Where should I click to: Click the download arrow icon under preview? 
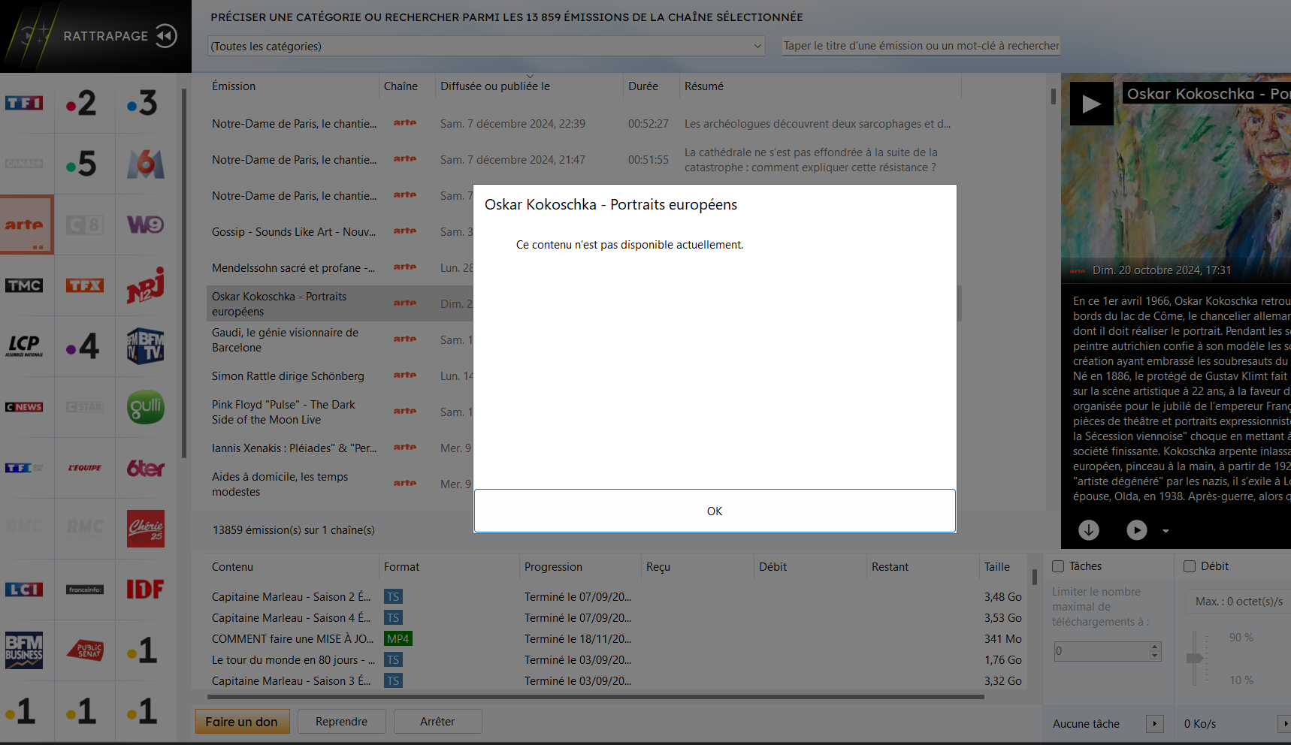coord(1089,530)
